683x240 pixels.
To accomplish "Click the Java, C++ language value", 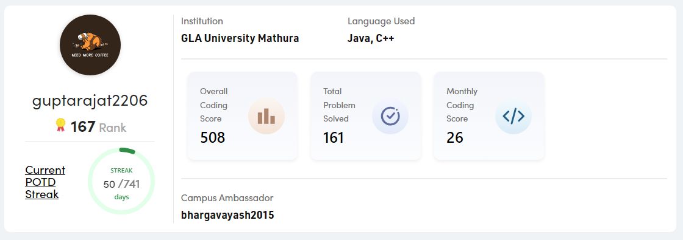I will tap(371, 38).
